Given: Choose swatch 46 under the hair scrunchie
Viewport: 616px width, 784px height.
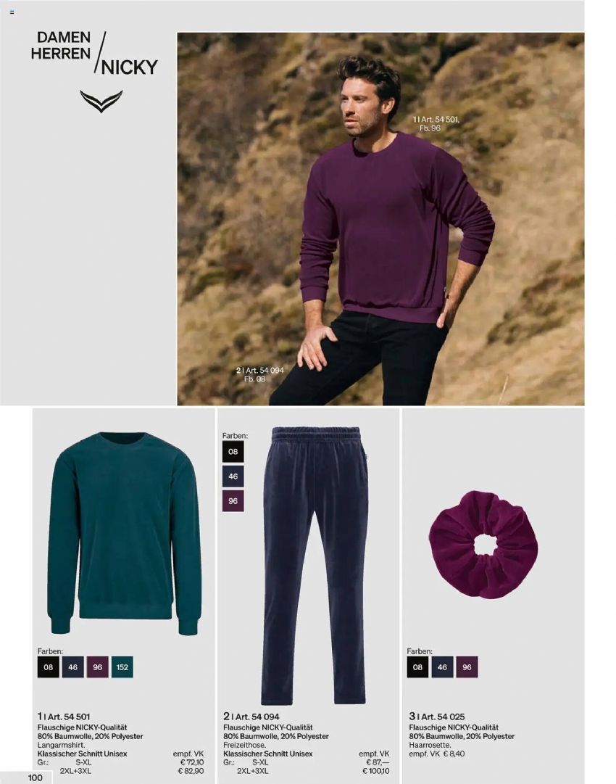Looking at the screenshot, I should (x=442, y=667).
